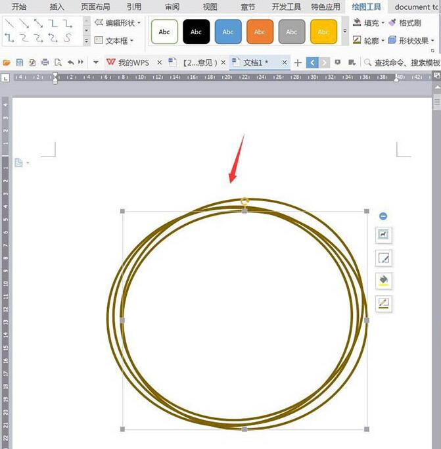Open the layout options floating icon beside shape
Screen dimensions: 441x449
pyautogui.click(x=383, y=235)
